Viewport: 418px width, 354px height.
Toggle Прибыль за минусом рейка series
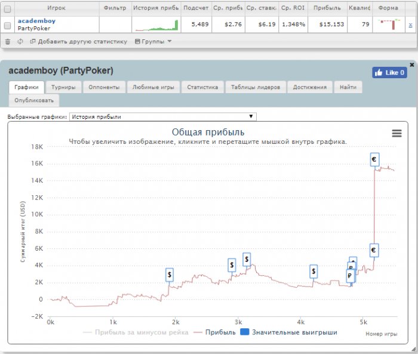(x=136, y=333)
